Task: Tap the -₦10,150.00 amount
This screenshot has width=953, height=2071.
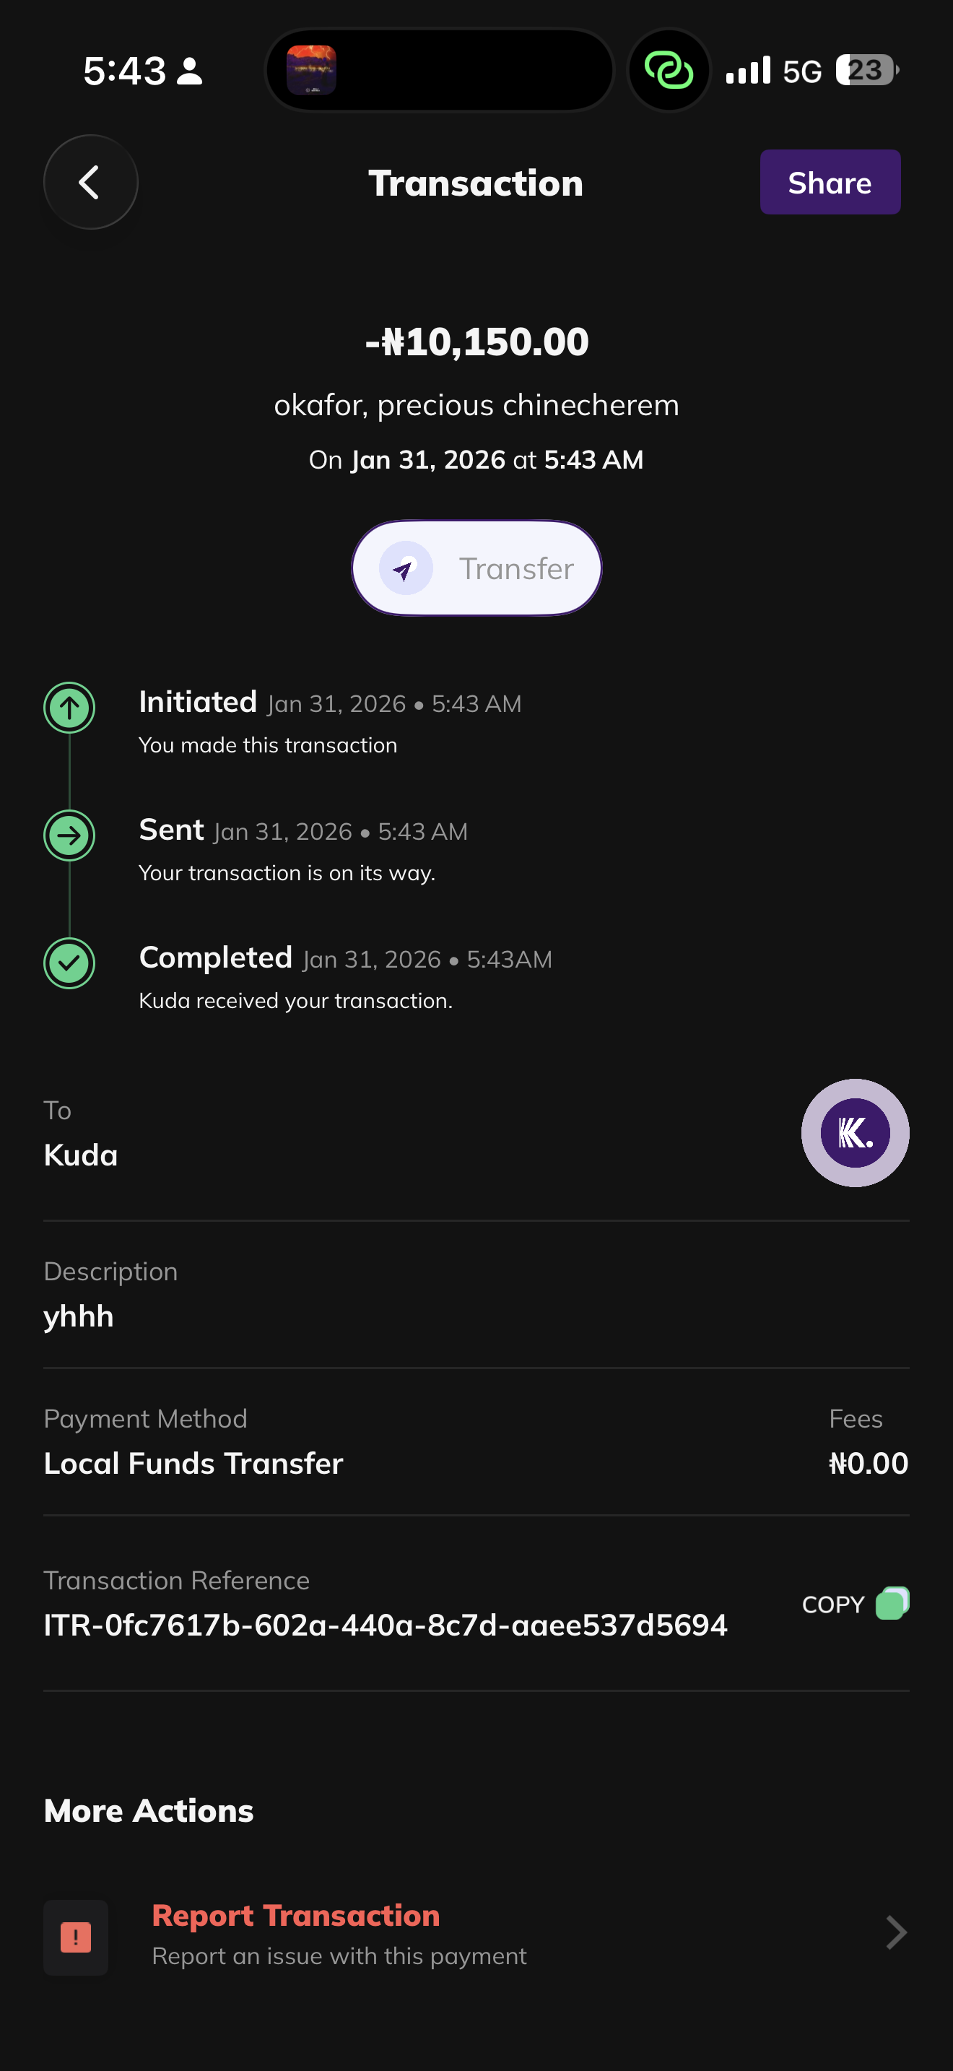Action: point(476,342)
